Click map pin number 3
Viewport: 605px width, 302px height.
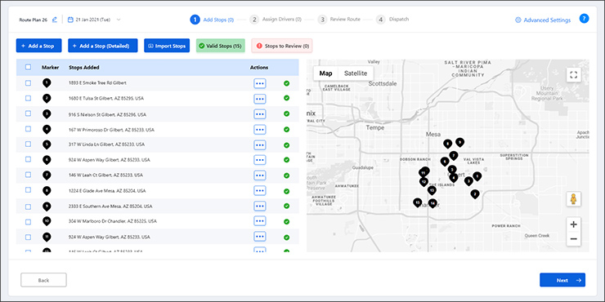pos(468,180)
